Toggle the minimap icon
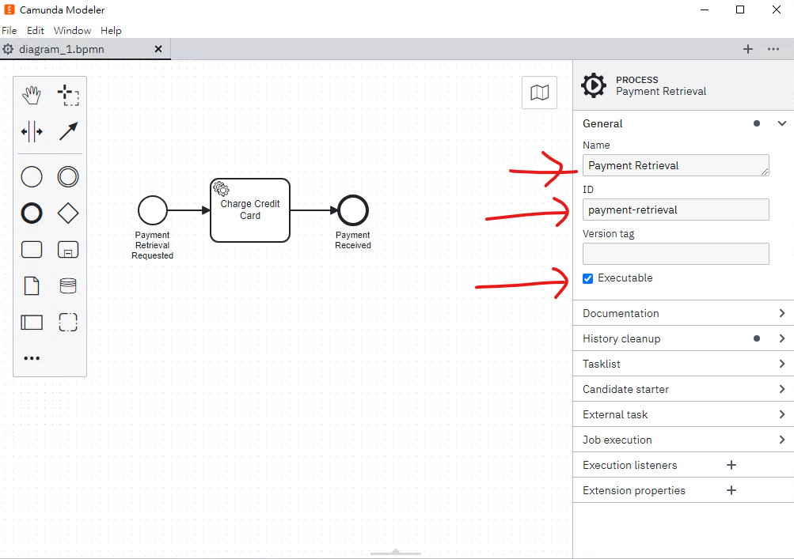Image resolution: width=794 pixels, height=559 pixels. pyautogui.click(x=539, y=93)
